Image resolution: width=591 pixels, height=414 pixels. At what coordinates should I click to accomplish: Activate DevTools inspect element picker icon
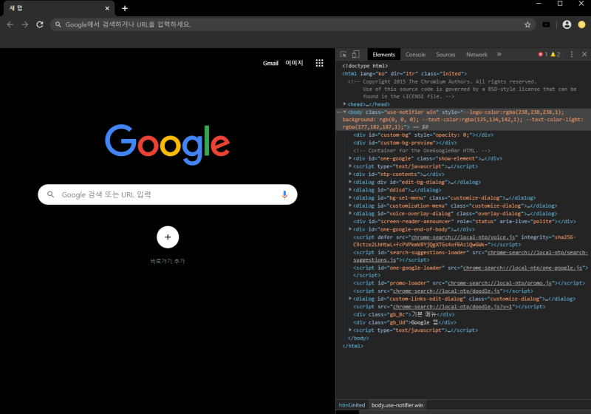click(344, 54)
